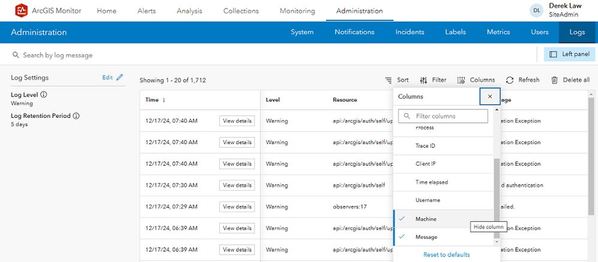
Task: Click the pencil icon beside Edit
Action: (x=120, y=78)
